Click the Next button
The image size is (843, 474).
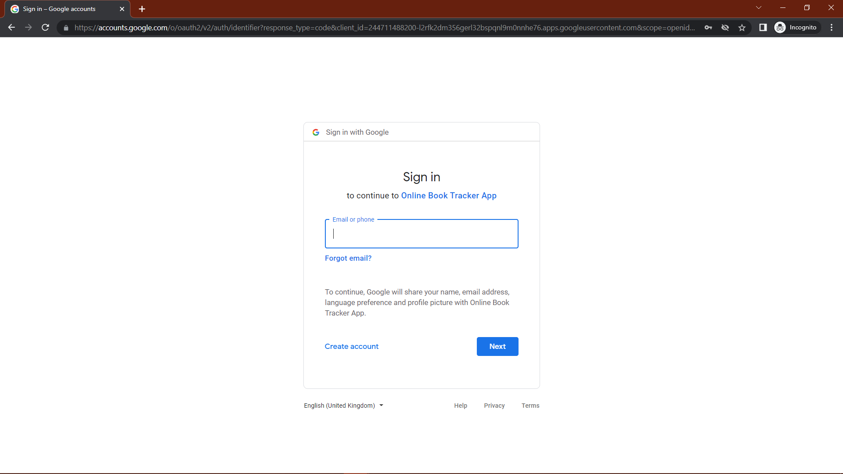(x=497, y=346)
